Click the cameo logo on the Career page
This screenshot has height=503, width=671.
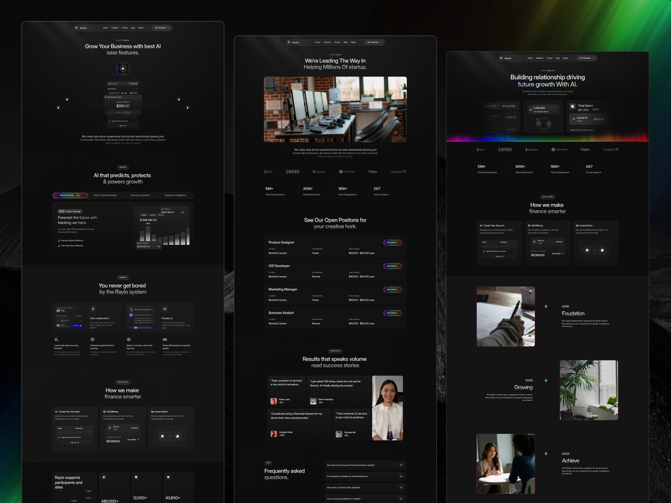click(292, 172)
